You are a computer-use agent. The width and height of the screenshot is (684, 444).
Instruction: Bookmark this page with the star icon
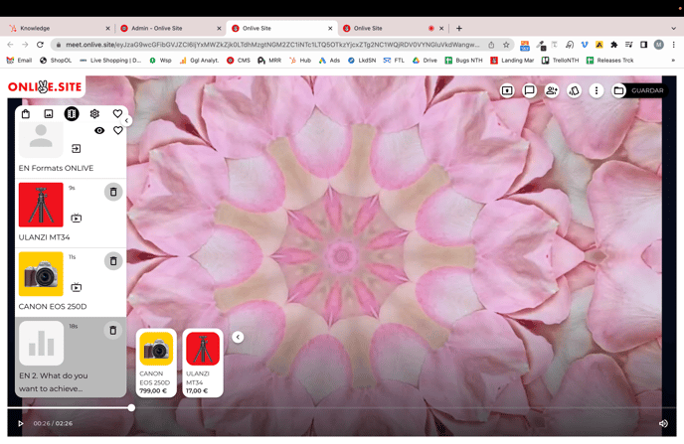click(506, 45)
